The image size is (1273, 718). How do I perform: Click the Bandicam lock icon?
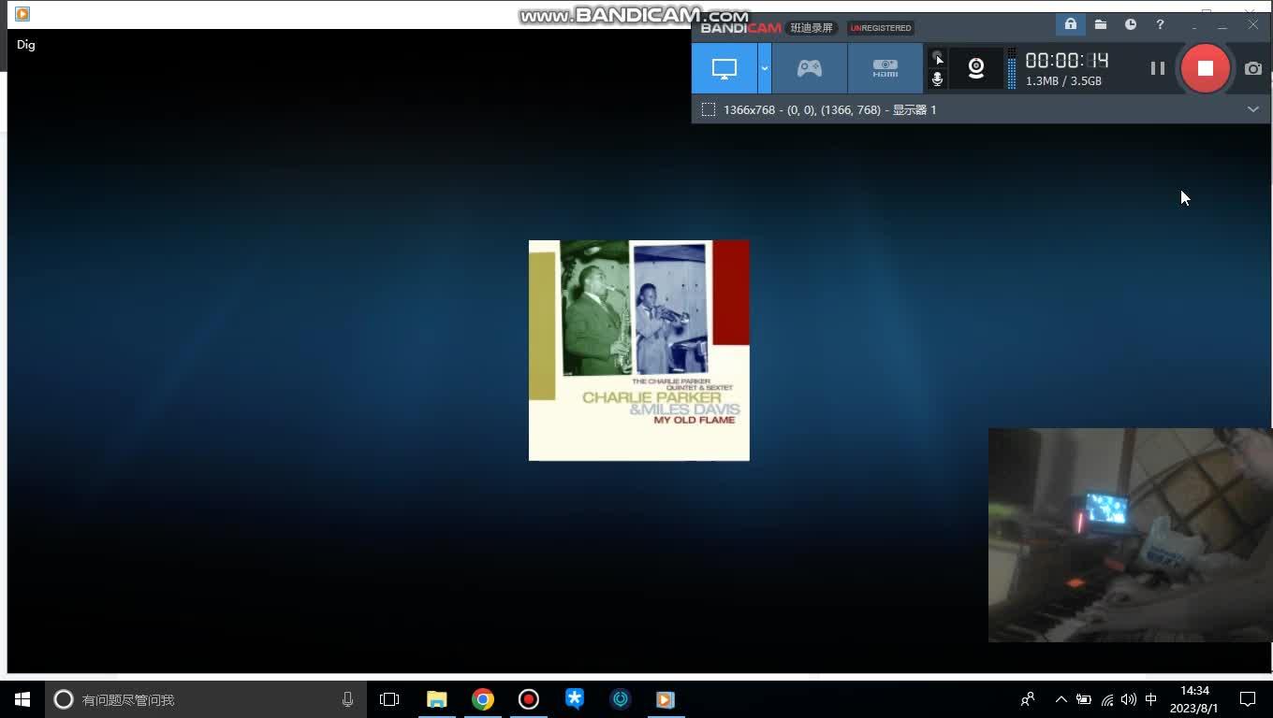point(1071,24)
